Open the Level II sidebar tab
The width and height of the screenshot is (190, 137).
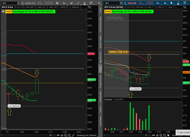click(100, 109)
